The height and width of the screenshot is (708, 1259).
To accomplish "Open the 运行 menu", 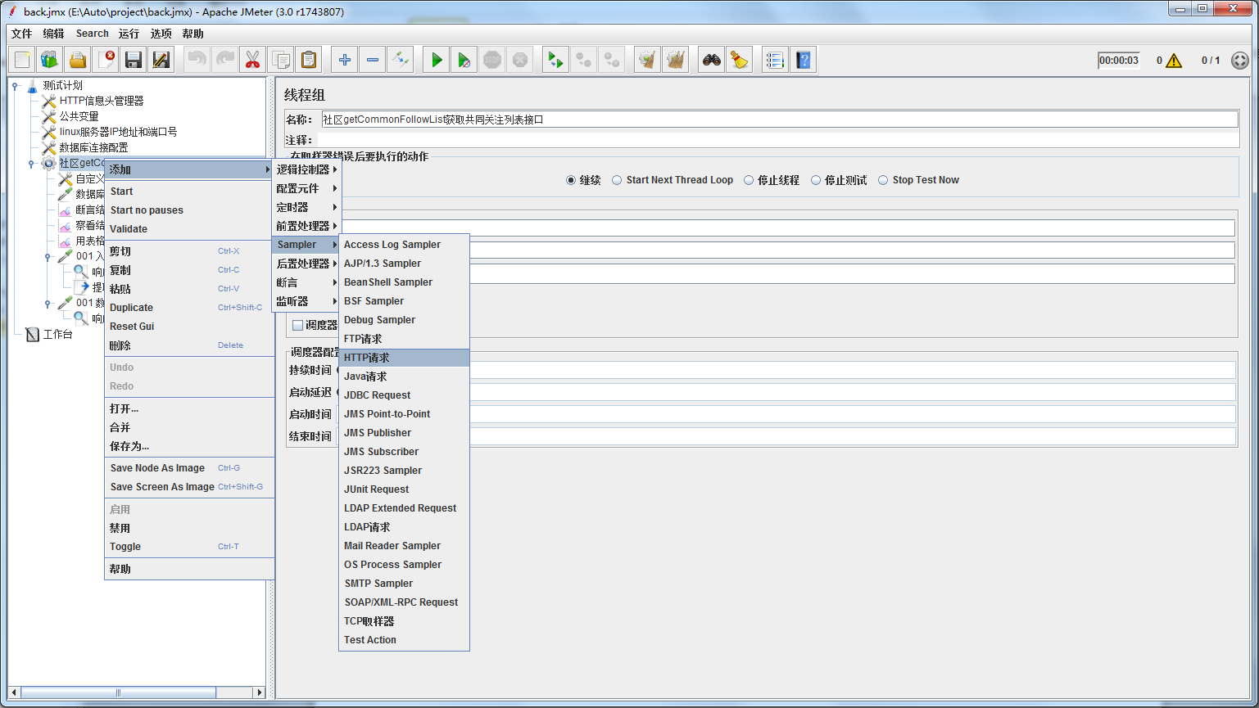I will click(129, 34).
